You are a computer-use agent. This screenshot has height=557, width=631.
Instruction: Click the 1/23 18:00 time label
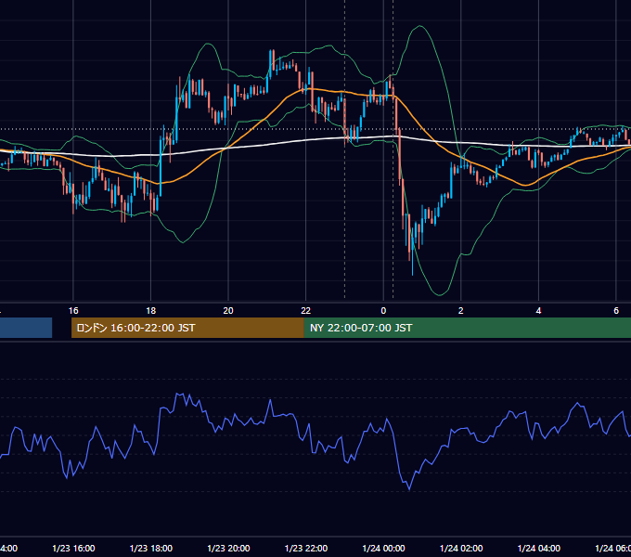tap(151, 549)
